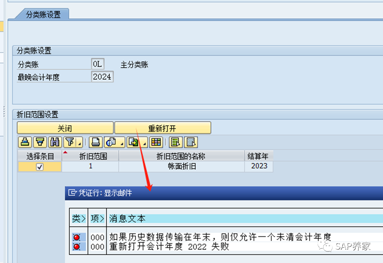
Task: Open the filter options dropdown arrow
Action: click(x=79, y=142)
